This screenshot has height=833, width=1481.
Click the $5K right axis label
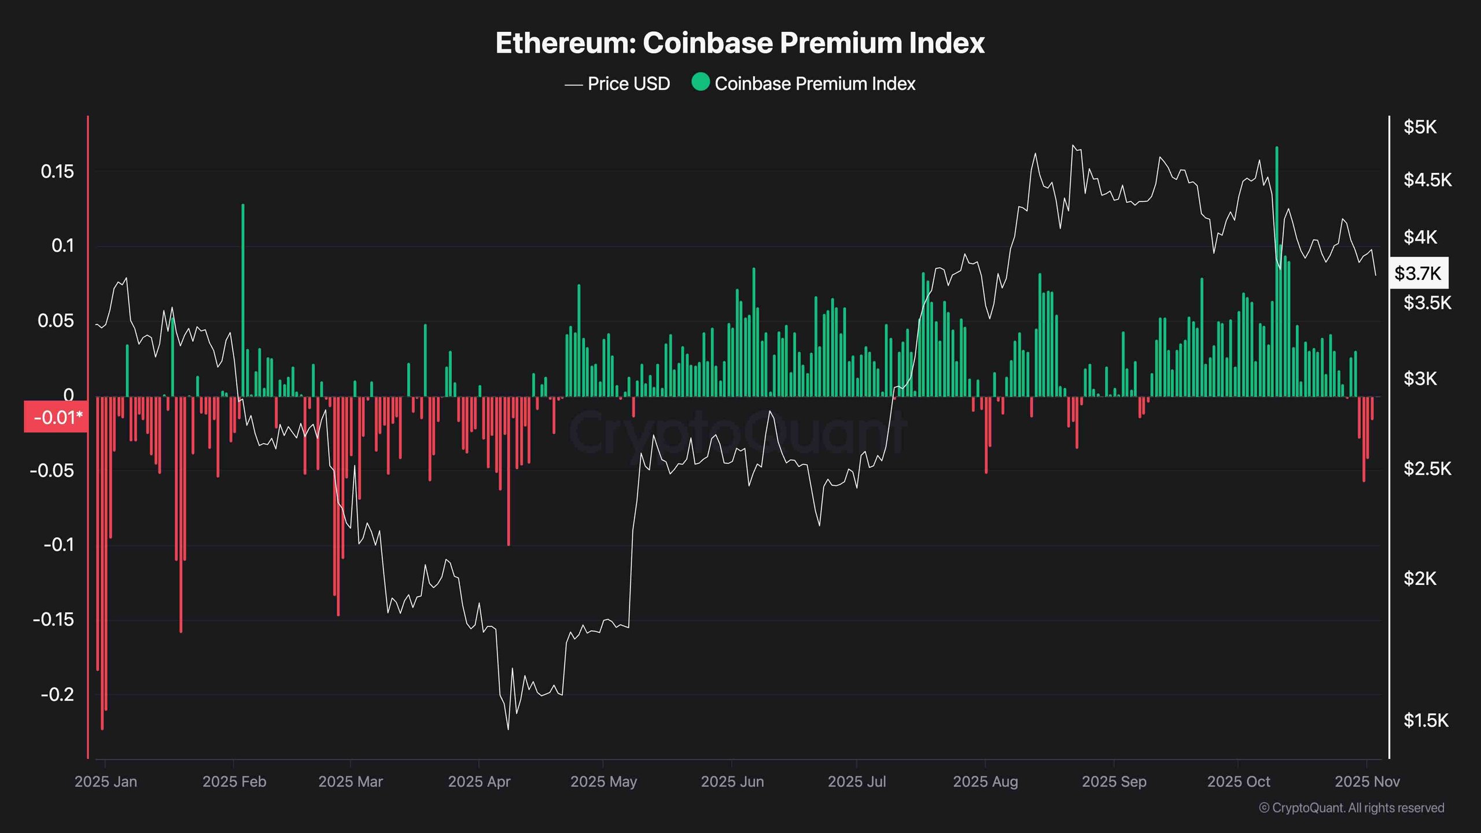[1420, 127]
